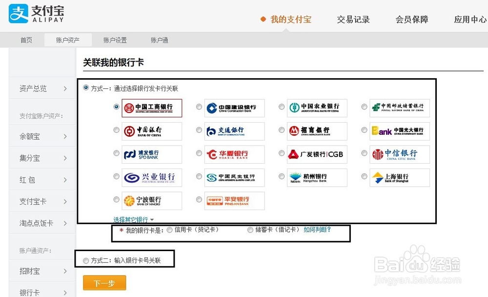This screenshot has height=297, width=488.
Task: Choose 储蓄卡（借记卡）card type option
Action: [250, 230]
